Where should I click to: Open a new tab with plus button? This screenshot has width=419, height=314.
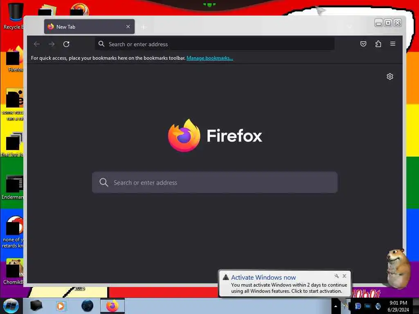(144, 27)
